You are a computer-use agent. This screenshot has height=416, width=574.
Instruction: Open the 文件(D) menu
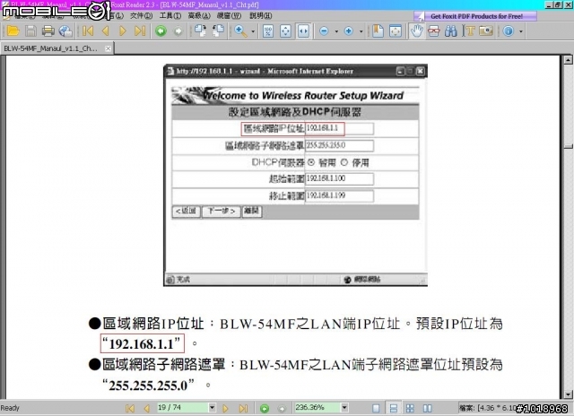pyautogui.click(x=141, y=16)
